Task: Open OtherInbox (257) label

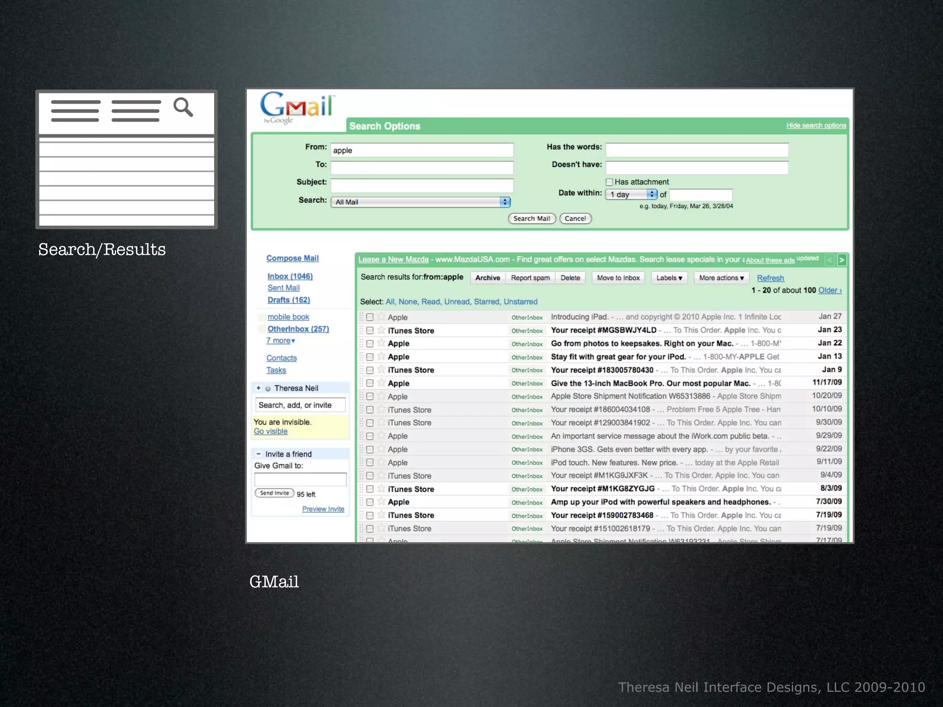Action: 298,329
